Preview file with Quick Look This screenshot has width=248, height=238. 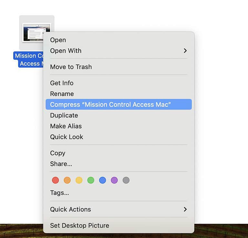tap(67, 137)
